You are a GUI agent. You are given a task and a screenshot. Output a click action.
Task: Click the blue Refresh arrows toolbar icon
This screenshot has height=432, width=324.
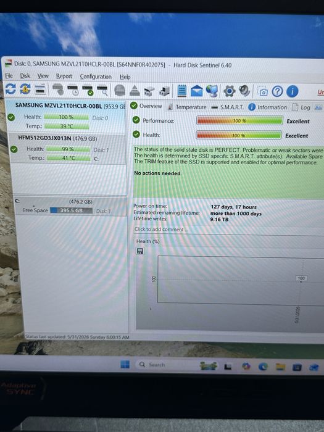pyautogui.click(x=10, y=89)
